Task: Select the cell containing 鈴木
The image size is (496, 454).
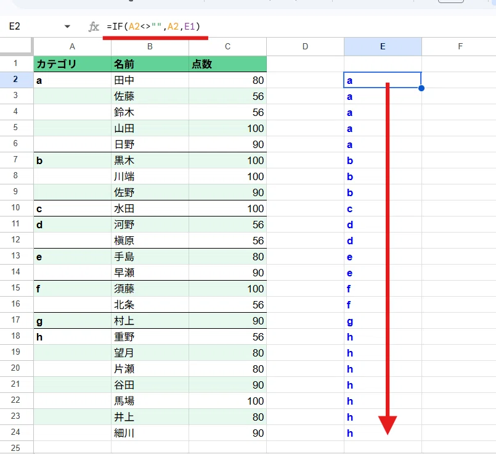Action: click(x=150, y=112)
